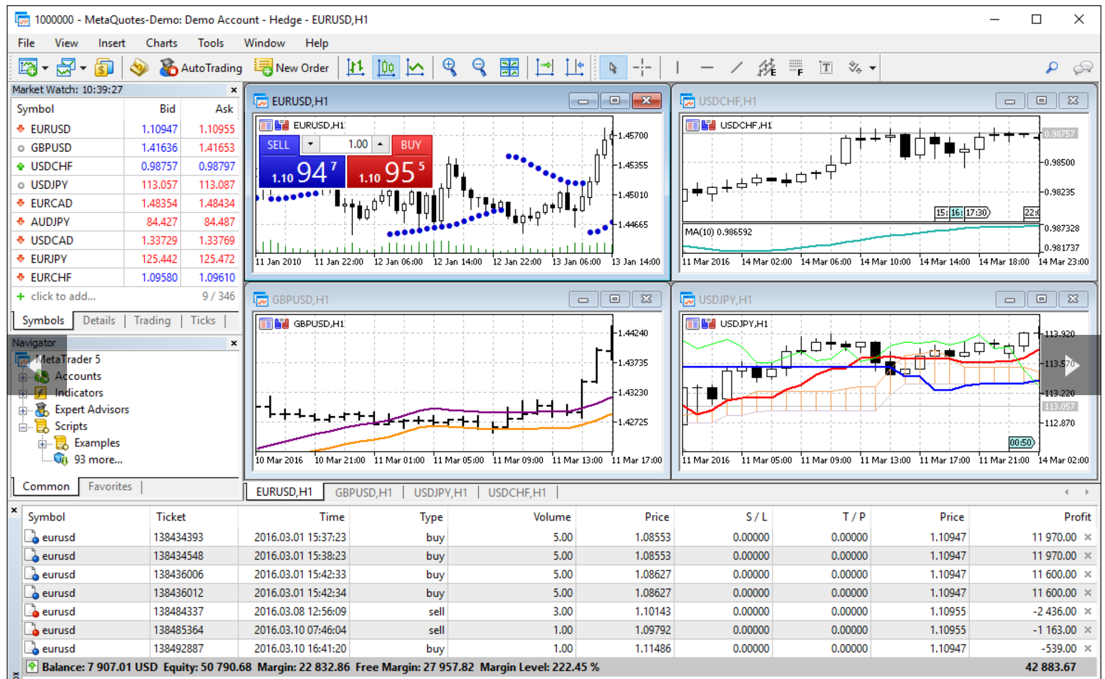Screen dimensions: 1105x679
Task: Collapse the Scripts tree node
Action: [x=23, y=427]
